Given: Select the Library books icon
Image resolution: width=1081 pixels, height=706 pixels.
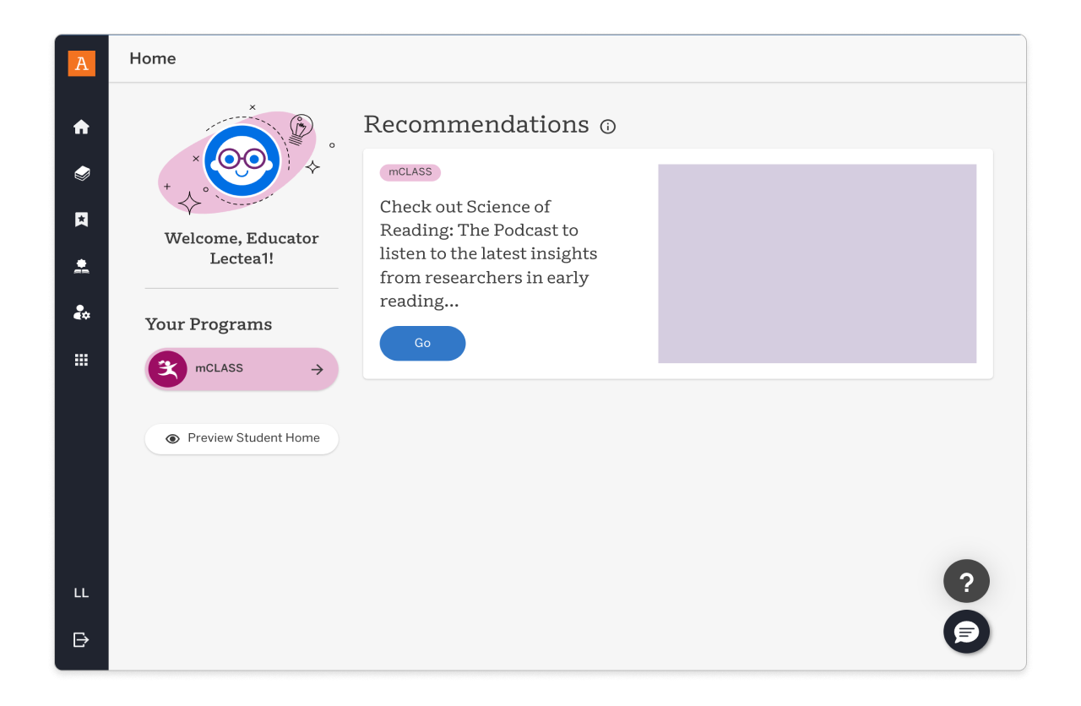Looking at the screenshot, I should click(x=81, y=173).
